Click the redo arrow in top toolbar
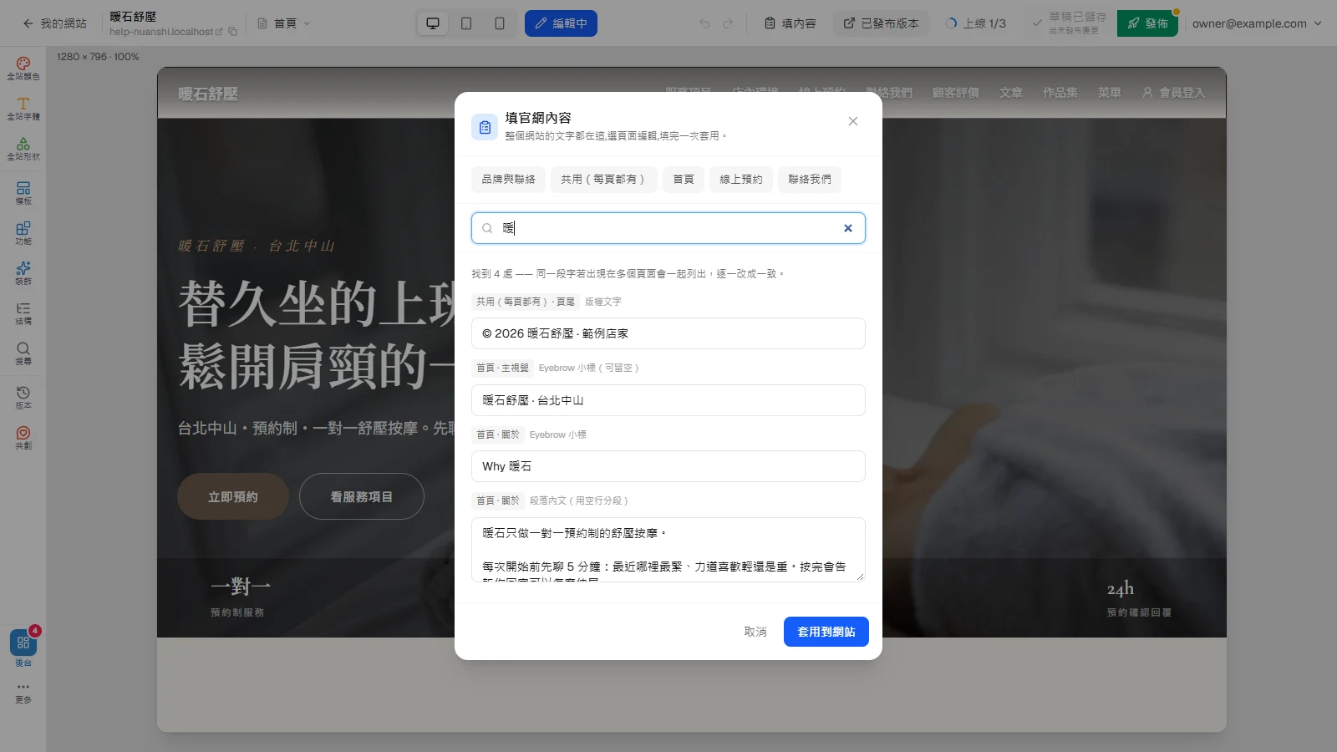Screen dimensions: 1337x752 click(728, 23)
